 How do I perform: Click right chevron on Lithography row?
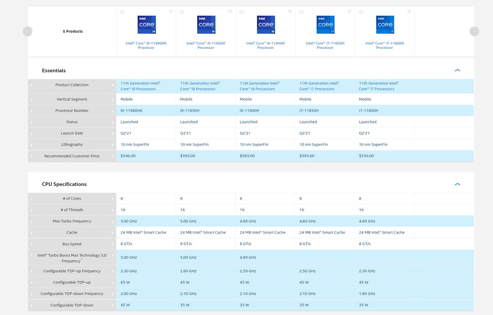pyautogui.click(x=113, y=145)
